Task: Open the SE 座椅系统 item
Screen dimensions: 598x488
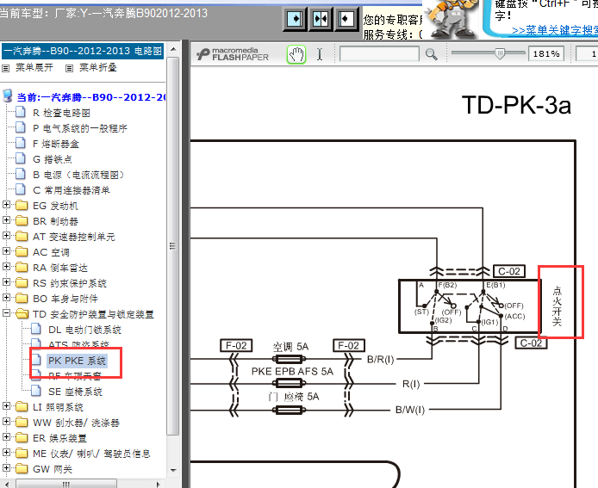Action: 75,392
